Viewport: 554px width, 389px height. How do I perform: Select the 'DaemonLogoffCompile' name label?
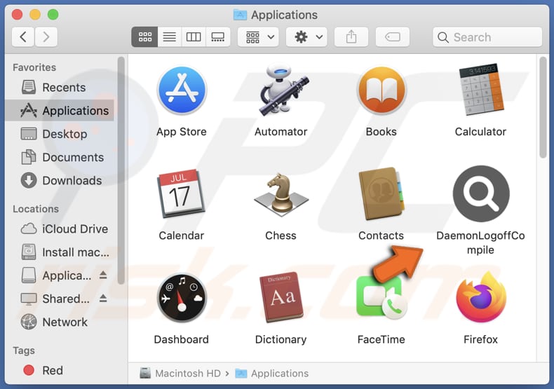480,243
